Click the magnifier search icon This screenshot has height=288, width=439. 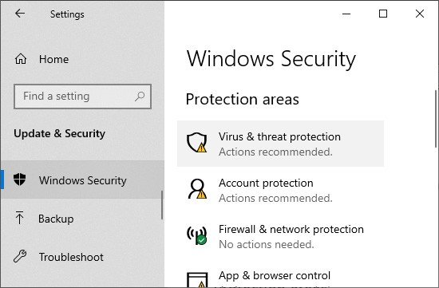tap(140, 97)
